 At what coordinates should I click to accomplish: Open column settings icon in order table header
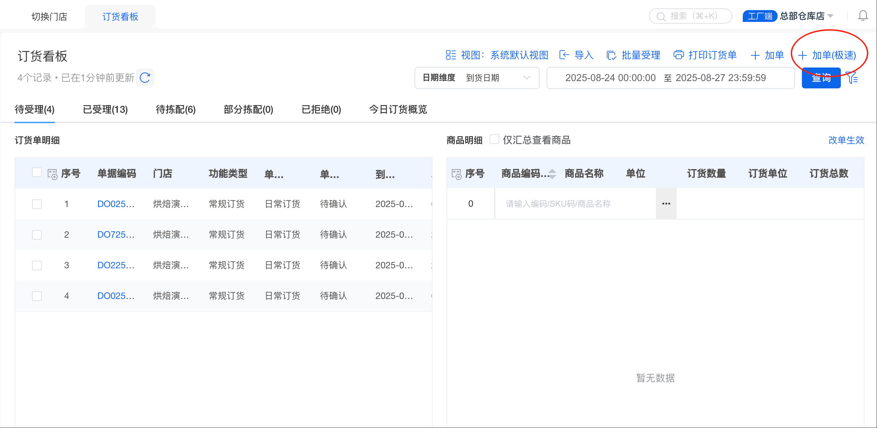click(x=52, y=174)
